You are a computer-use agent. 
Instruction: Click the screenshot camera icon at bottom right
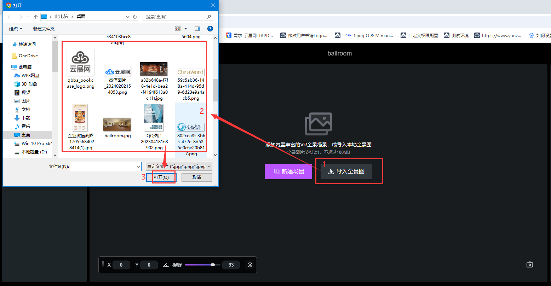[x=529, y=264]
